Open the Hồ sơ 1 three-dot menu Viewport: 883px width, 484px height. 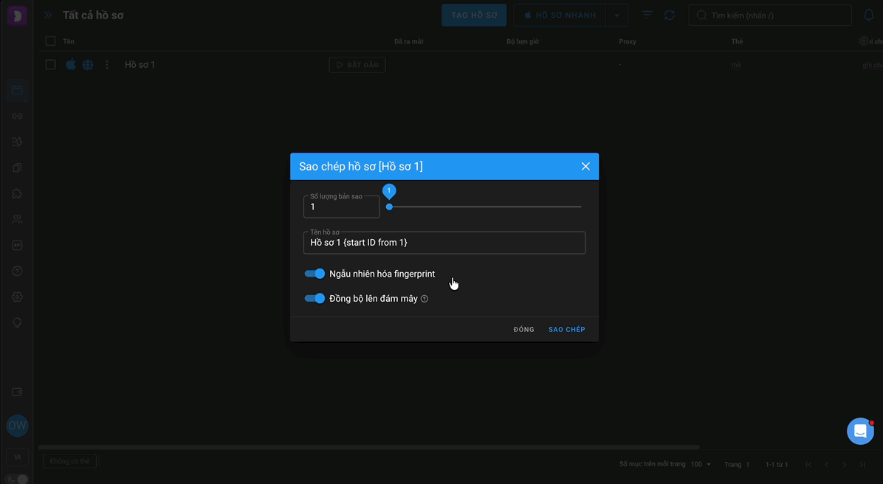pos(106,65)
